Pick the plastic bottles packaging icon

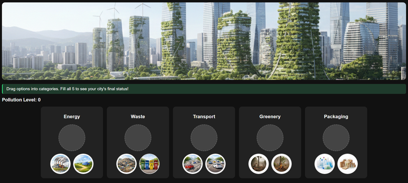(x=325, y=164)
